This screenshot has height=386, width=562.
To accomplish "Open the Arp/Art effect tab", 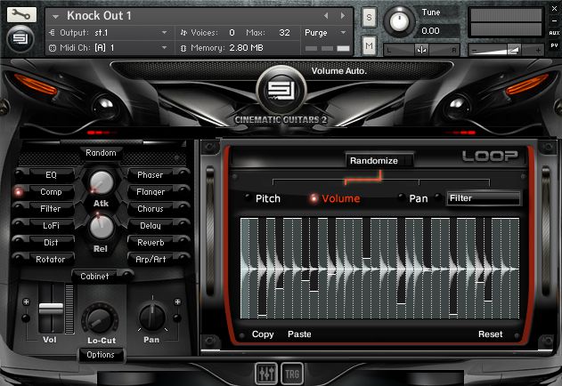I will point(151,259).
